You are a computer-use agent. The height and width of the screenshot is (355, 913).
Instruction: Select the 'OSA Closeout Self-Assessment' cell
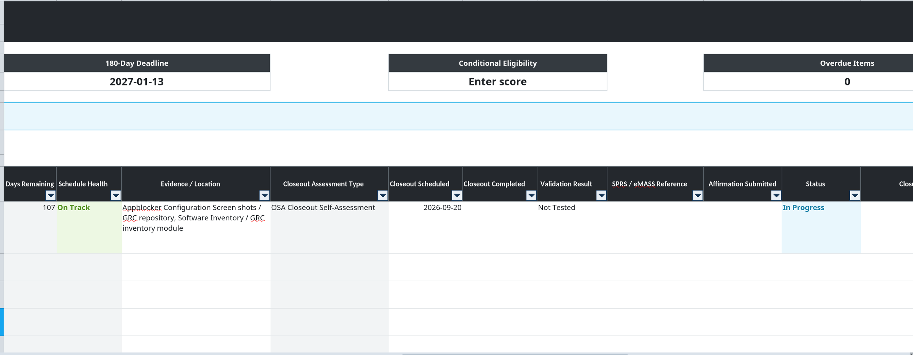point(329,227)
